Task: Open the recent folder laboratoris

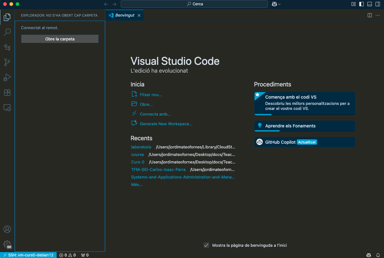Action: (x=141, y=147)
